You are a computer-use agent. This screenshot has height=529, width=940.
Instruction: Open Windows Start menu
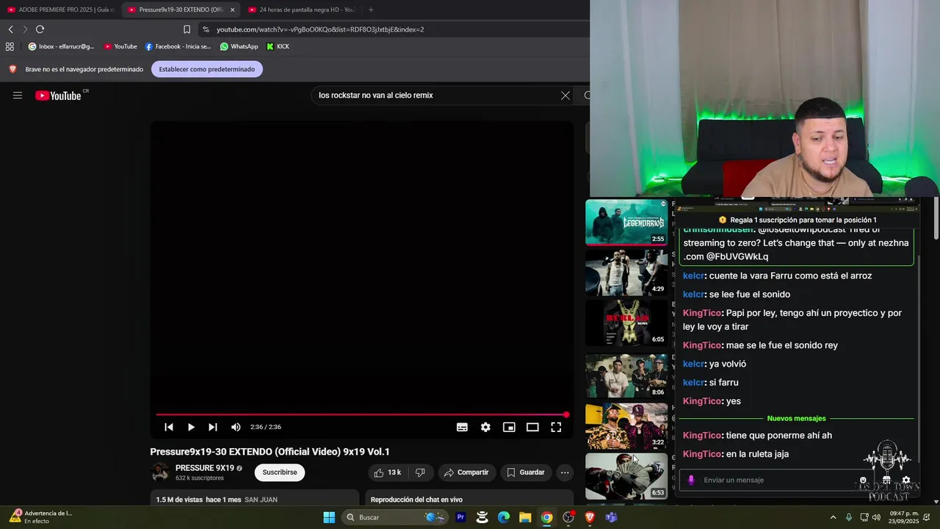coord(329,517)
